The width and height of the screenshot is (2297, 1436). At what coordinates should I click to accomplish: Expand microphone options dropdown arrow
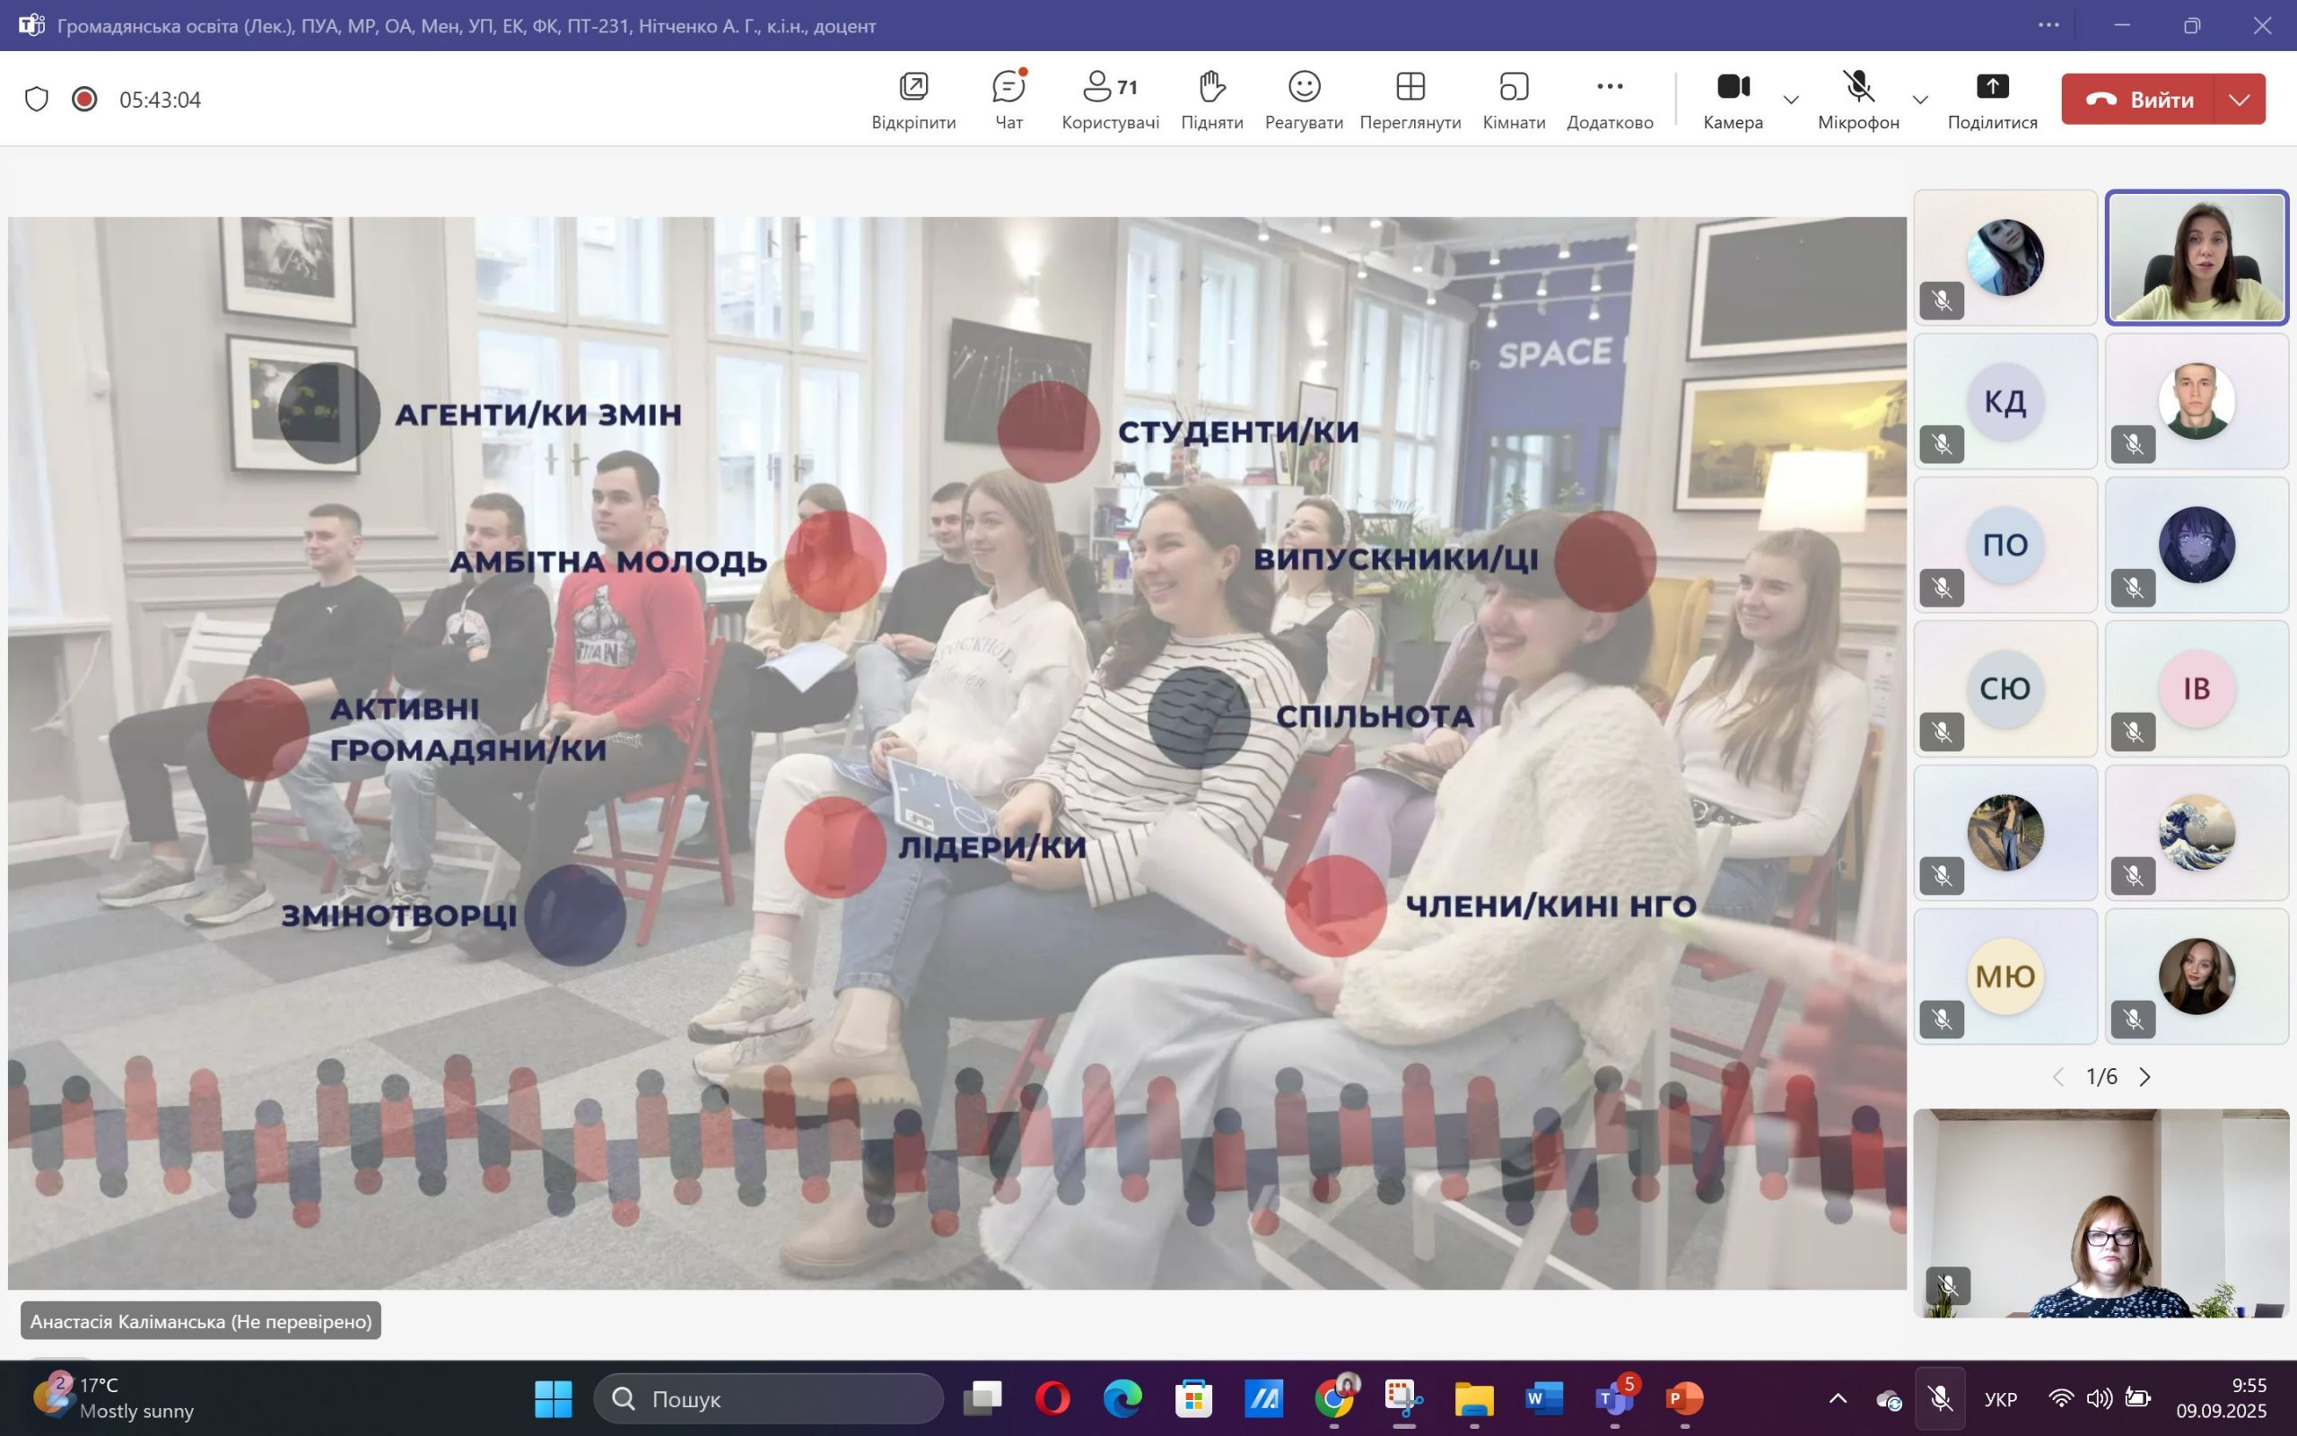[1919, 99]
